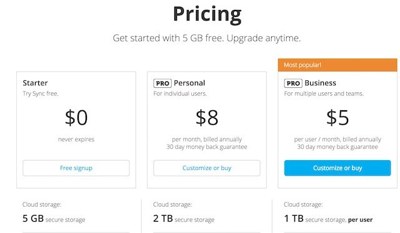Click the $5 Business price
The height and width of the screenshot is (233, 400).
click(x=337, y=118)
